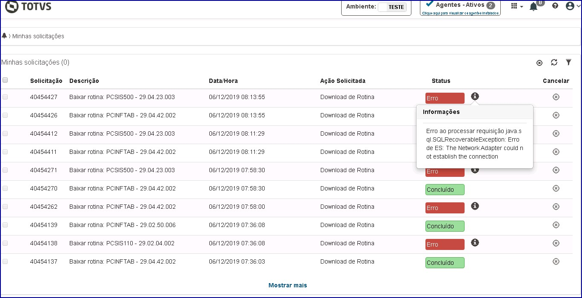Click info icon for request 40454427

click(475, 96)
